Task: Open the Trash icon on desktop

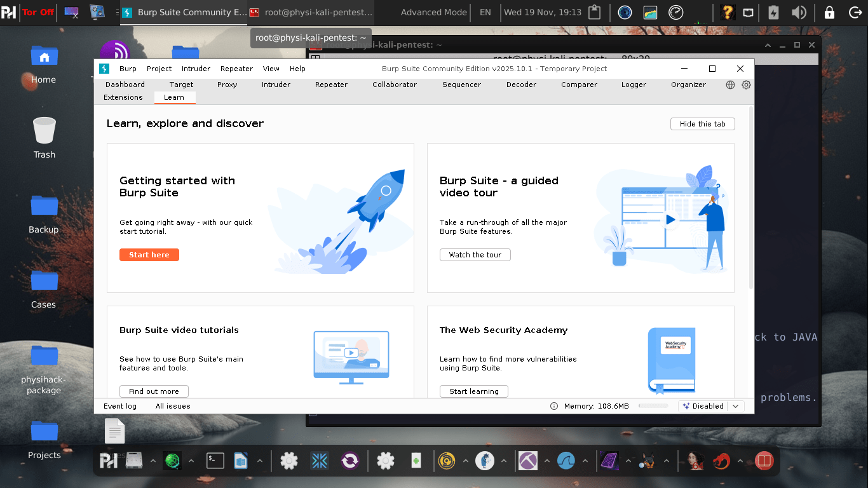Action: [44, 138]
